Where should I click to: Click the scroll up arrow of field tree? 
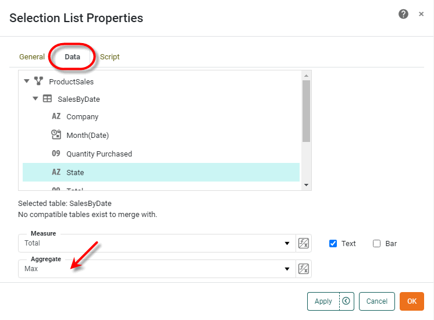306,76
